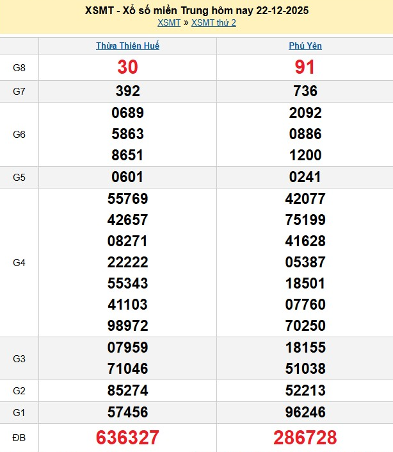Select G6 number 5863
Viewport: 393px width, 452px height.
pos(128,134)
